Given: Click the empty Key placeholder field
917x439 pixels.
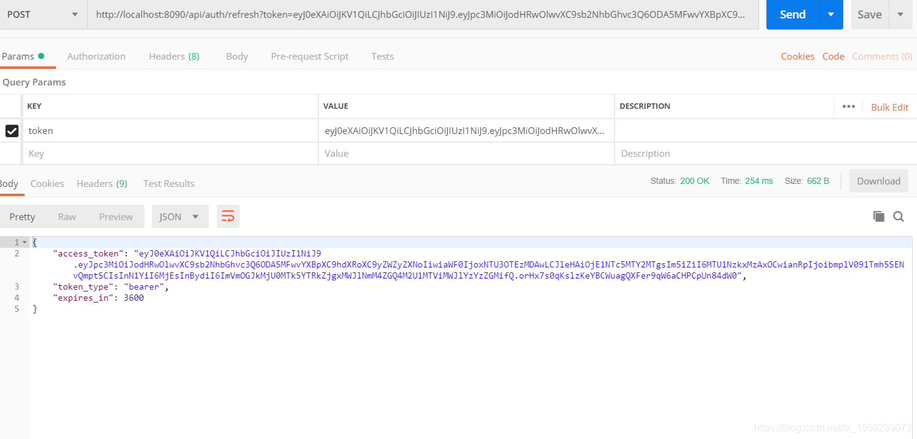Looking at the screenshot, I should click(170, 154).
